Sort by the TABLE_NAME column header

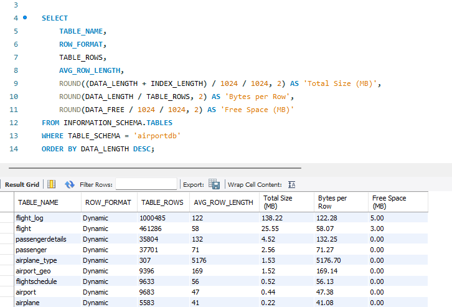tap(38, 202)
